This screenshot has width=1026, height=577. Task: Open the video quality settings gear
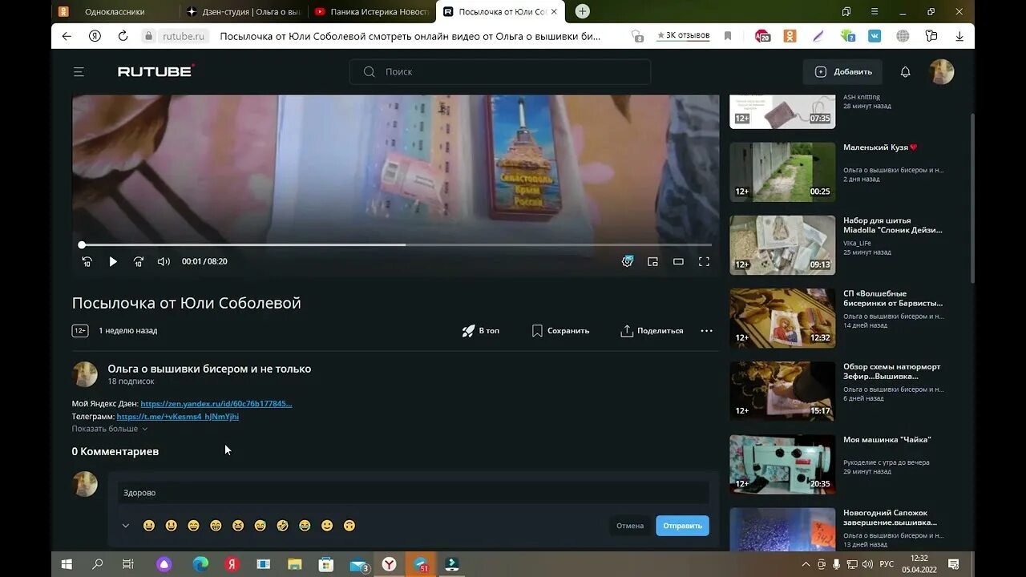click(x=627, y=261)
